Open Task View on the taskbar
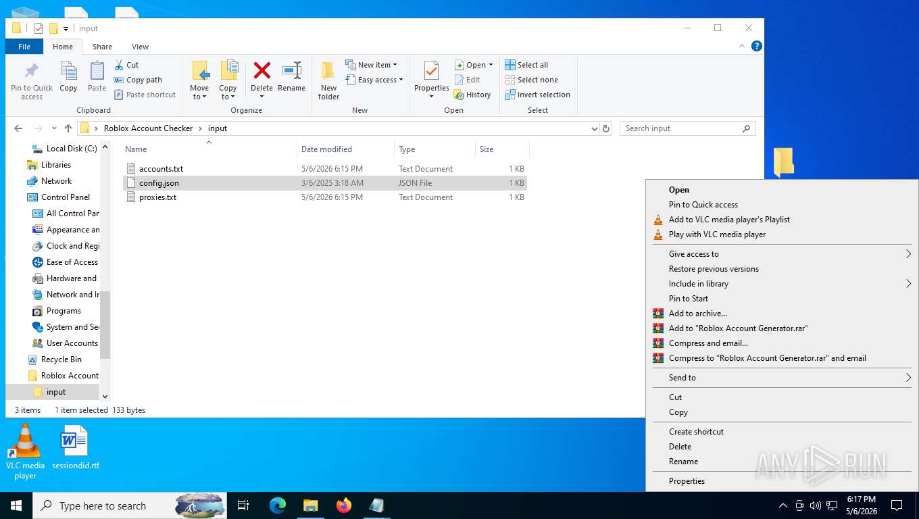Viewport: 919px width, 519px height. click(x=243, y=505)
